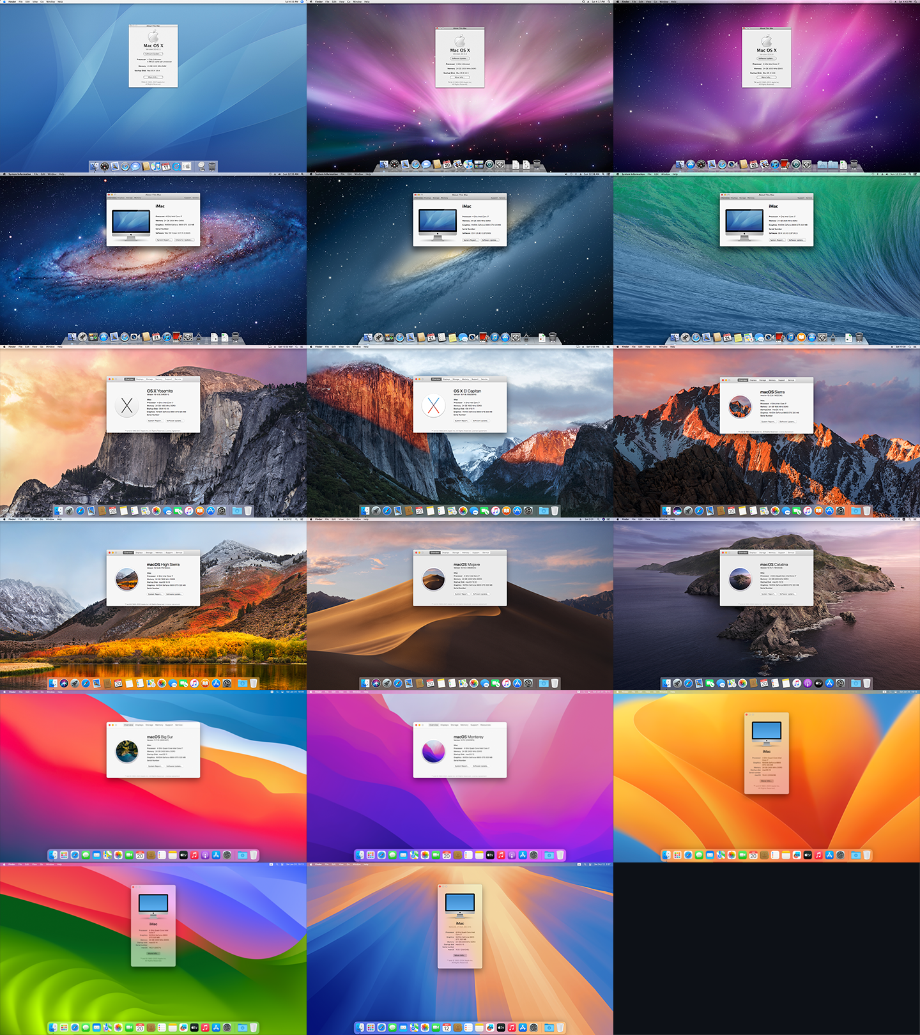The image size is (920, 1035).
Task: Click the El Capitan X logo in About window
Action: pyautogui.click(x=434, y=406)
